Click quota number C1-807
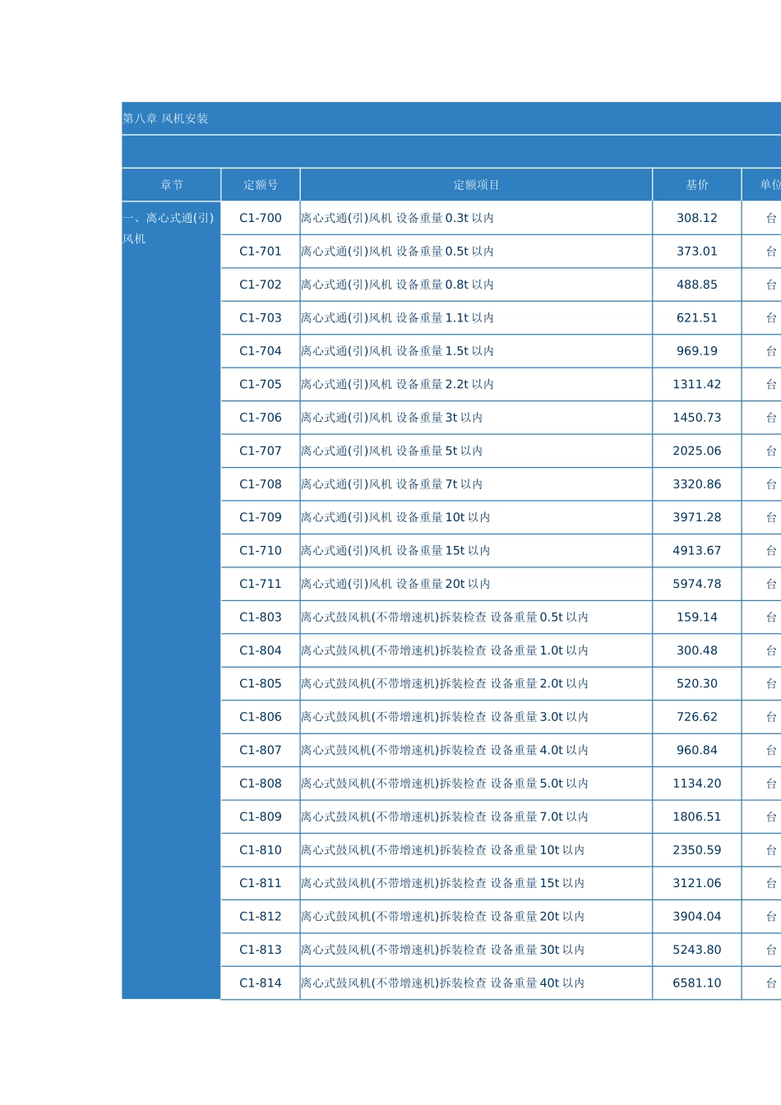The image size is (781, 1105). click(x=261, y=751)
